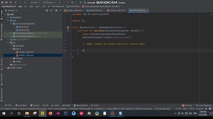Open the TODO tool window
The image size is (213, 119).
(x=8, y=105)
